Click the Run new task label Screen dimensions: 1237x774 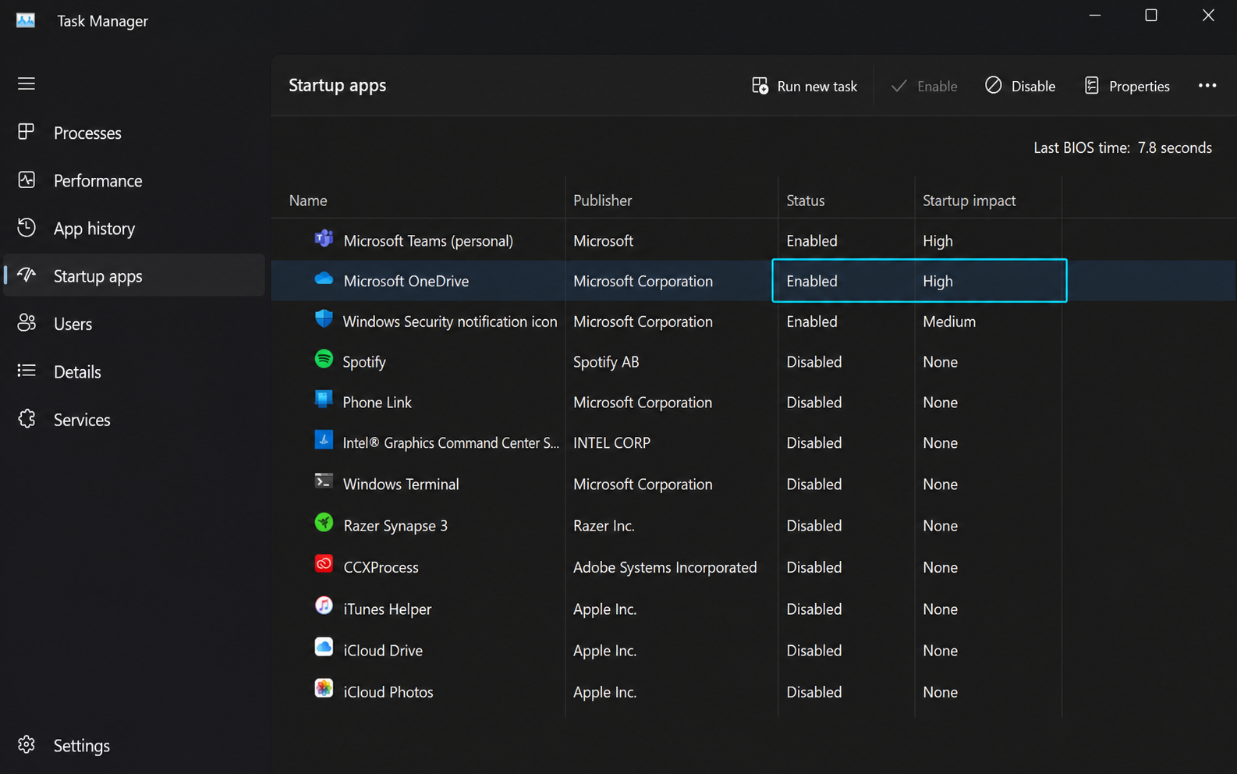pyautogui.click(x=817, y=87)
